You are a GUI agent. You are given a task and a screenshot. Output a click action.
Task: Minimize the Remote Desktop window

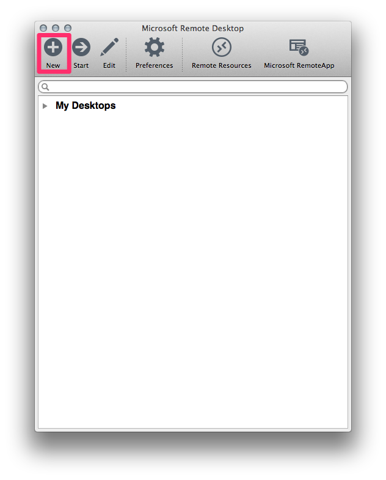[56, 28]
